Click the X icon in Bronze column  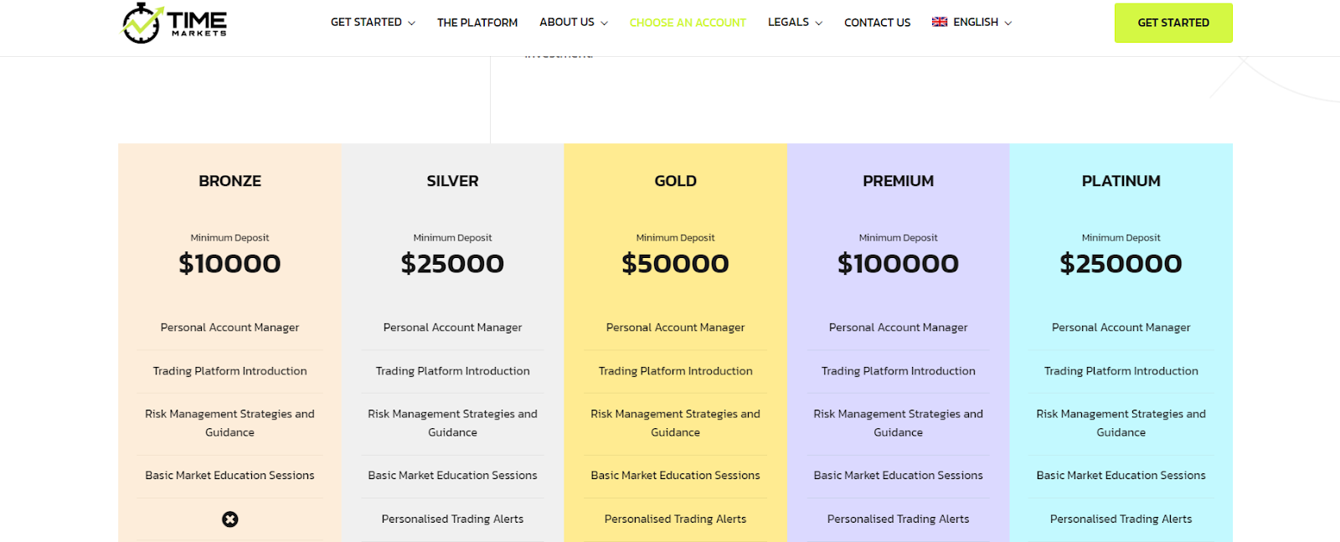(x=230, y=519)
